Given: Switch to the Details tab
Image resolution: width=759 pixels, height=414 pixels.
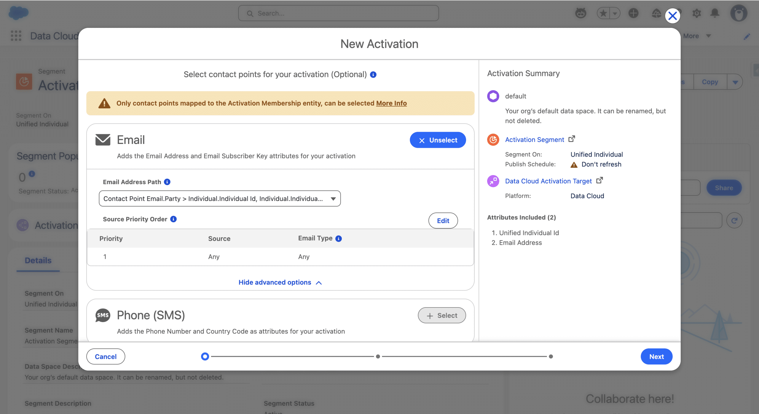Looking at the screenshot, I should [38, 260].
